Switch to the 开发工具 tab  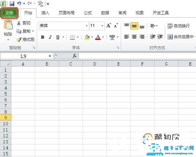161,13
